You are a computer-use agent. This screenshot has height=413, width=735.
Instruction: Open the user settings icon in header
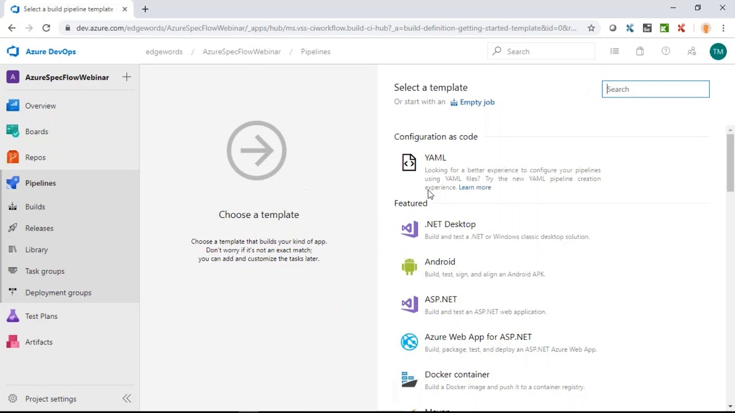(x=691, y=51)
